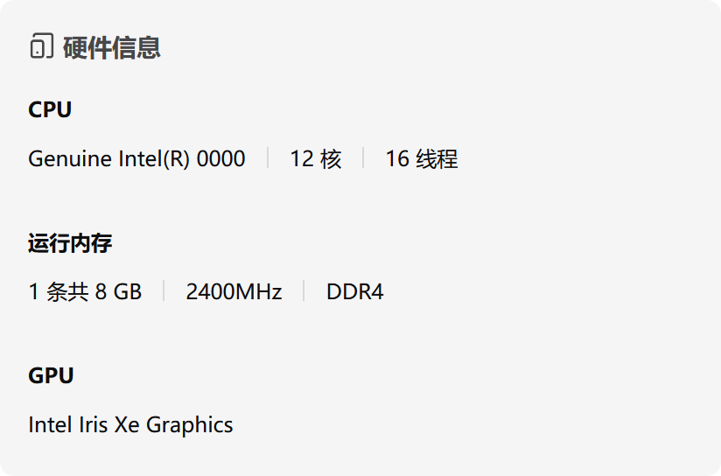The height and width of the screenshot is (476, 721).
Task: Click the 12 核 core count
Action: tap(315, 159)
